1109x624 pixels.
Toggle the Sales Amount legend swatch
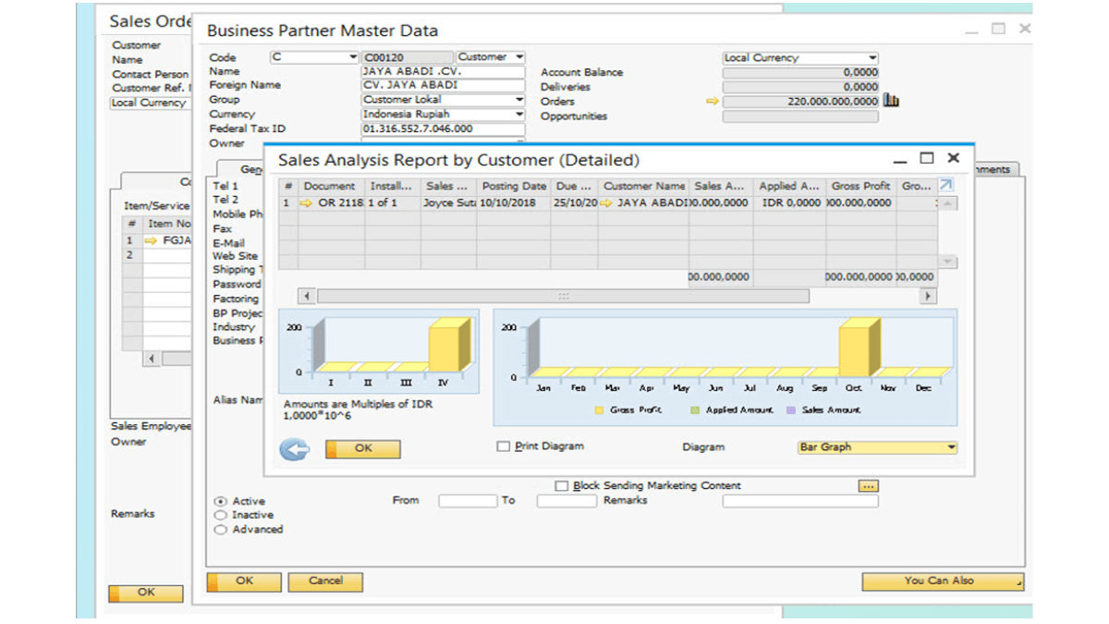pyautogui.click(x=791, y=410)
